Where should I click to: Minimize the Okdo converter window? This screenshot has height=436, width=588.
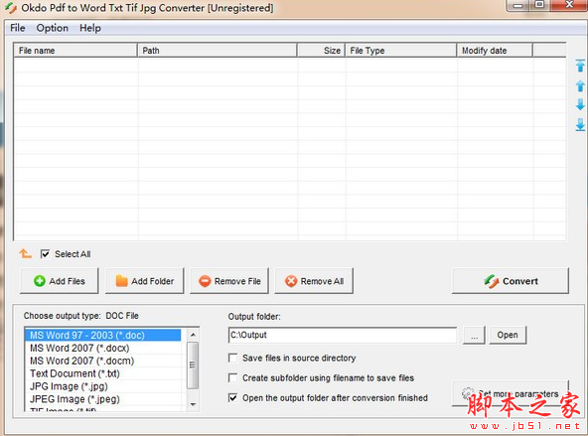517,5
